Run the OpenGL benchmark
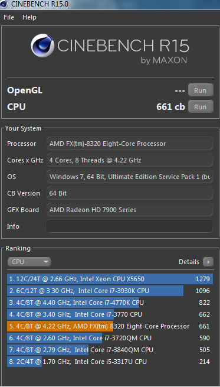 (x=201, y=90)
